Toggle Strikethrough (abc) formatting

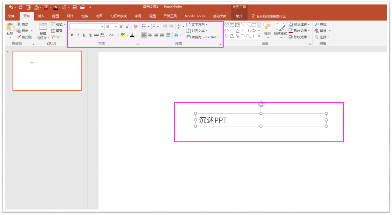[96, 35]
